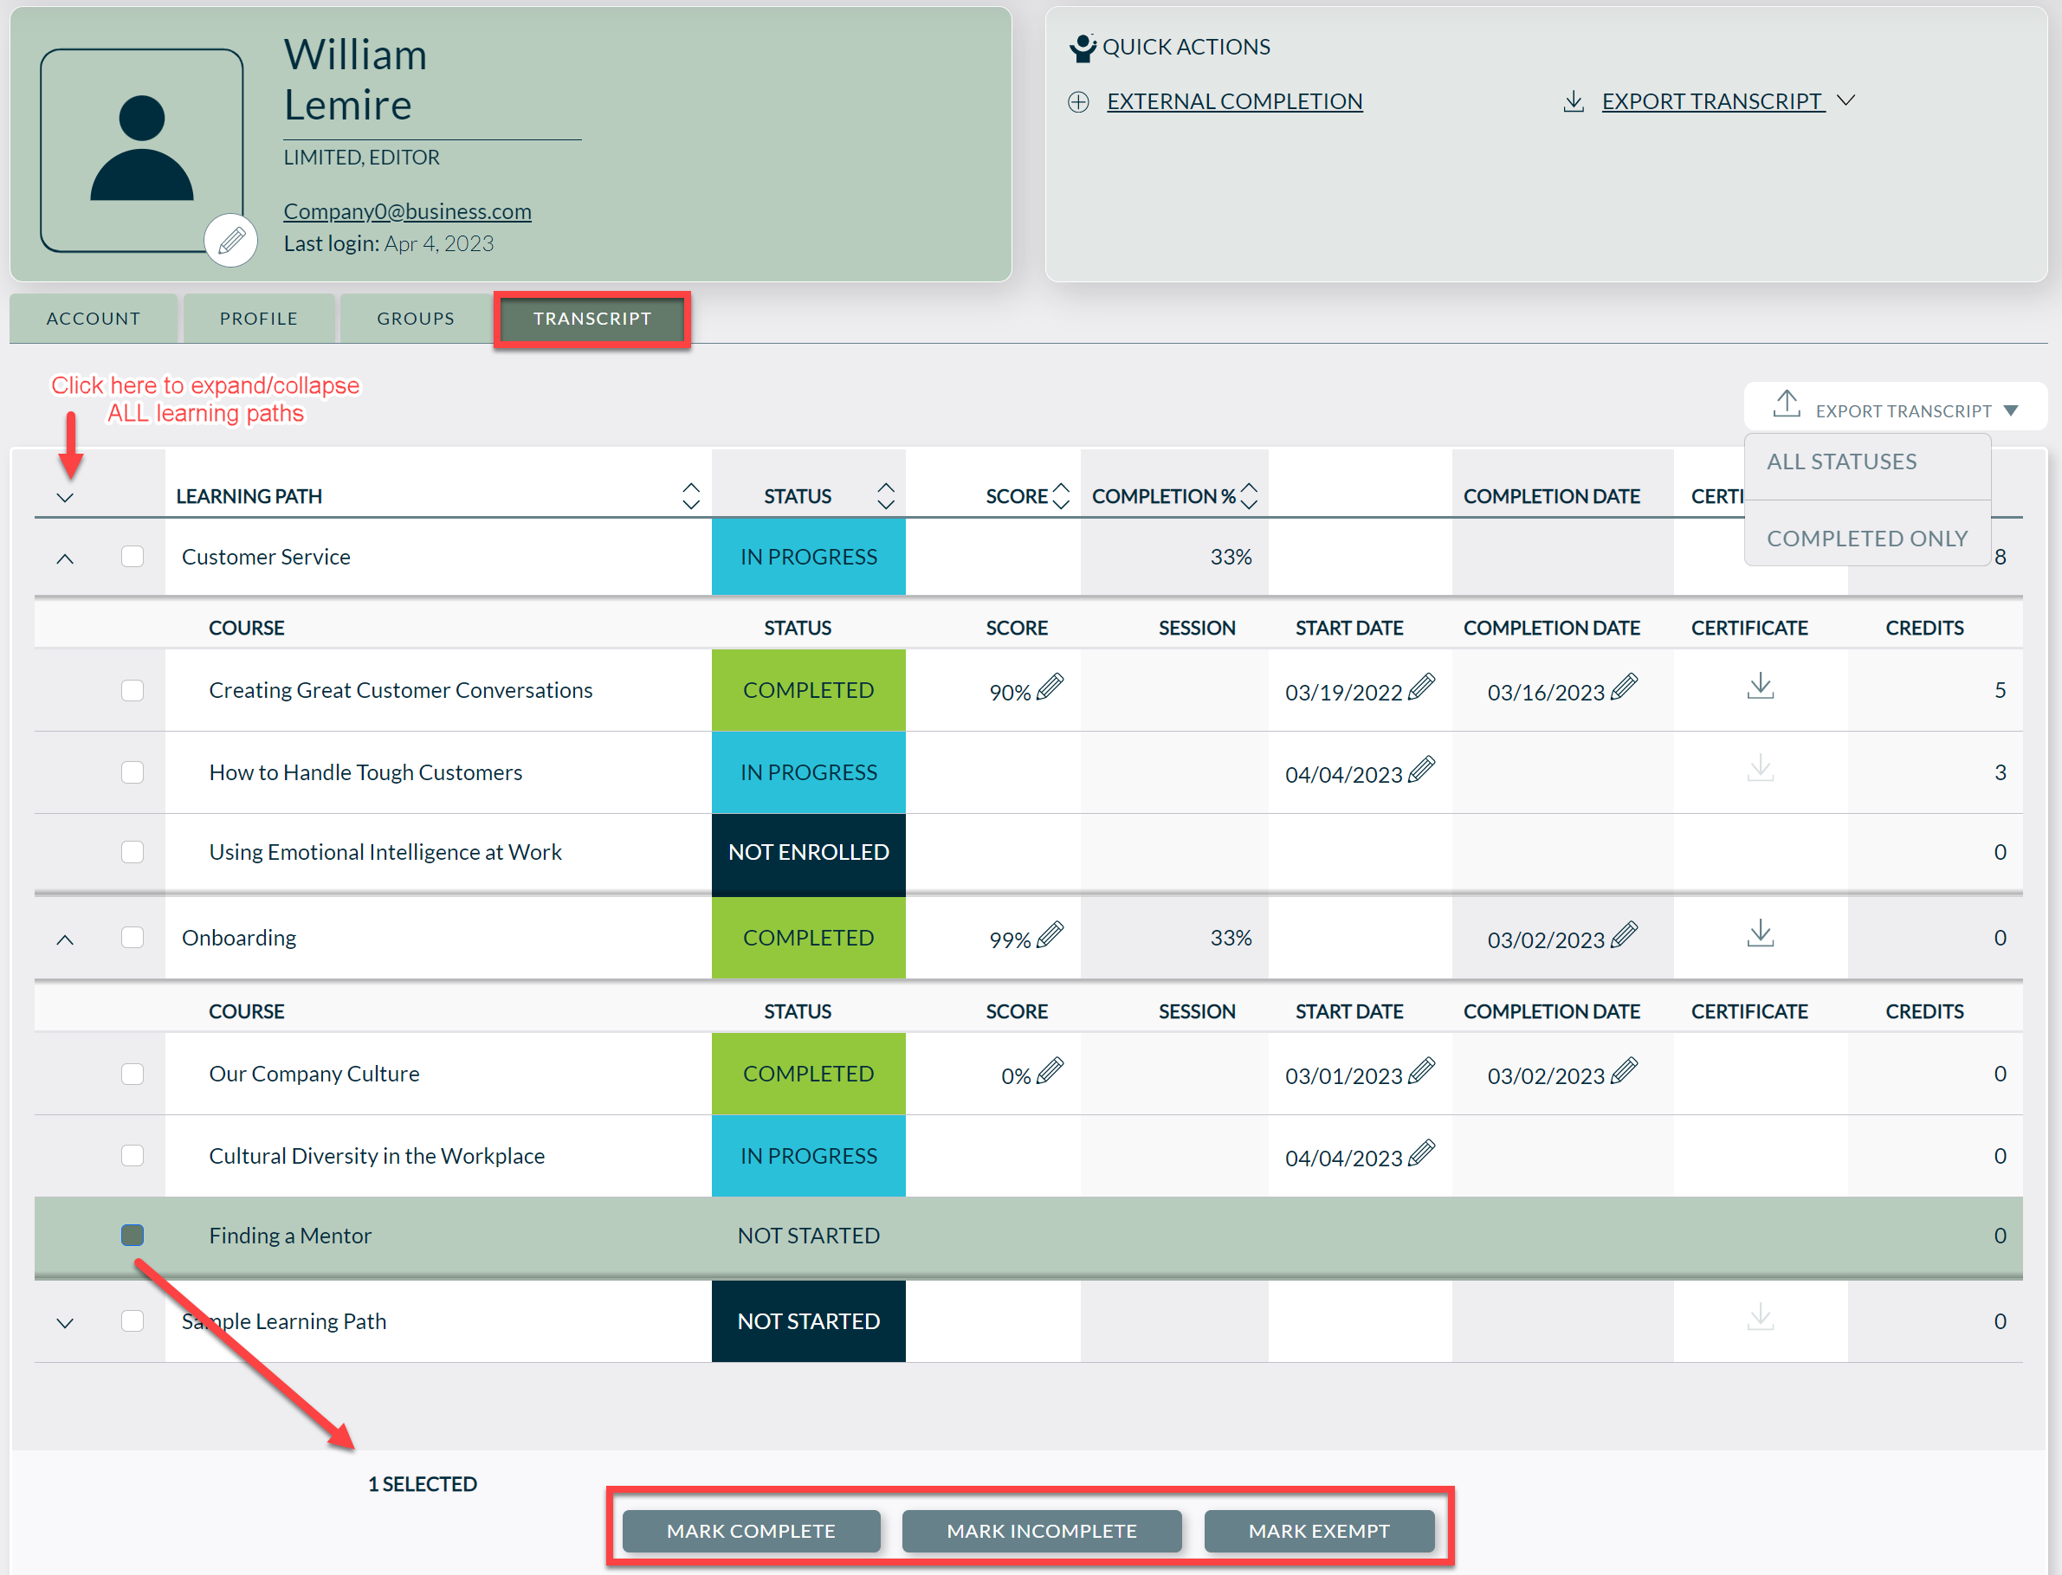Edit score for Our Company Culture

click(1051, 1070)
